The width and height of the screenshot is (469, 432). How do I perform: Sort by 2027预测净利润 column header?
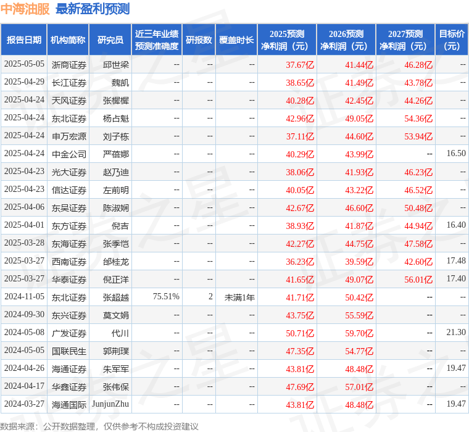405,39
